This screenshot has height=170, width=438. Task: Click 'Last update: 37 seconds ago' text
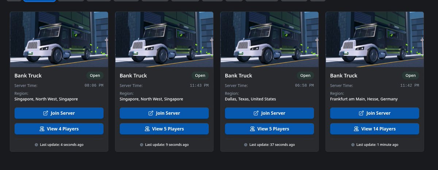(x=272, y=145)
